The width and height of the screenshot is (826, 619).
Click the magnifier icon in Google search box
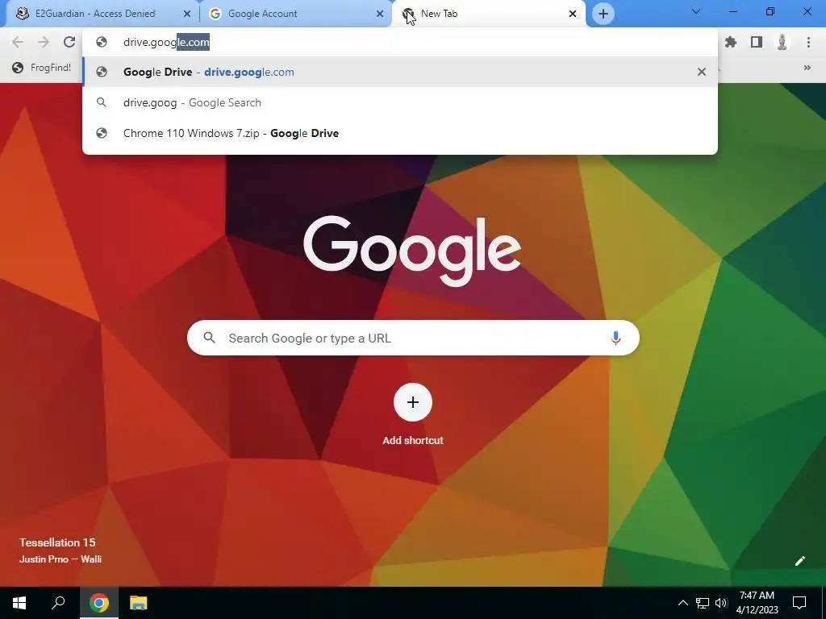click(x=209, y=338)
